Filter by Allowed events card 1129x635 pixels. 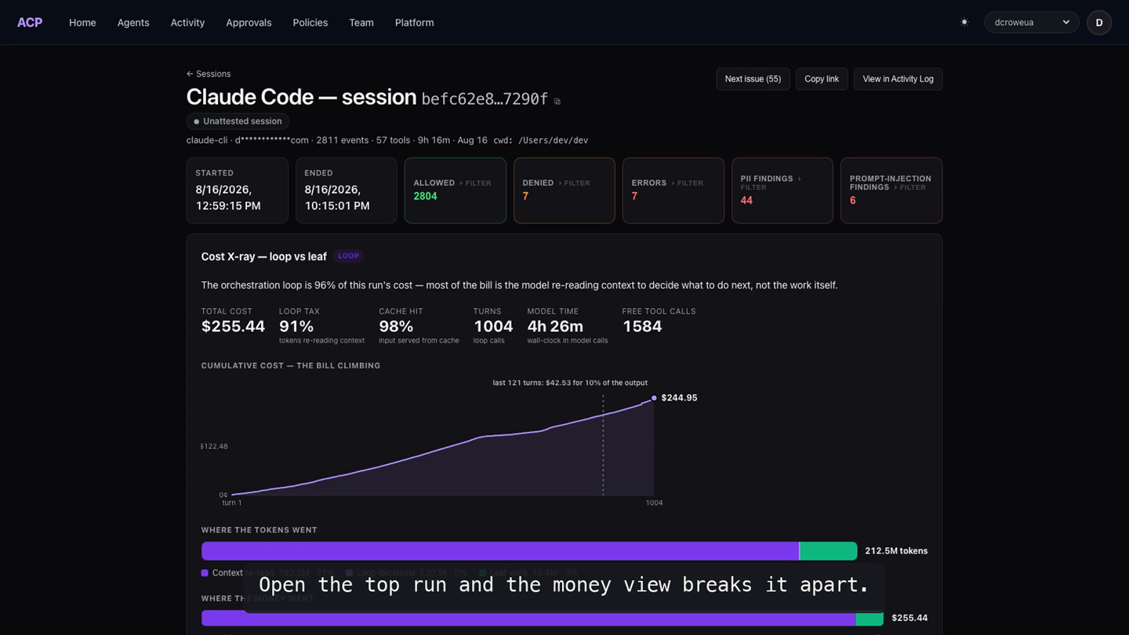coord(456,190)
